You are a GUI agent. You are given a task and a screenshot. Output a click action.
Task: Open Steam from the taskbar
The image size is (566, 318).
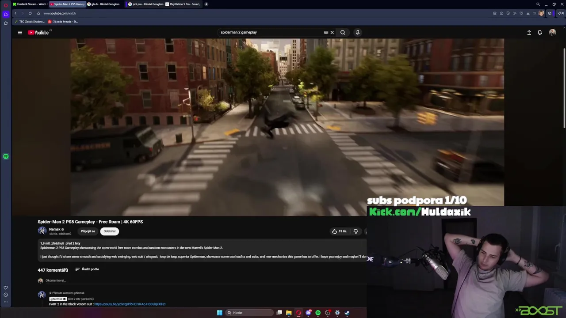point(347,313)
